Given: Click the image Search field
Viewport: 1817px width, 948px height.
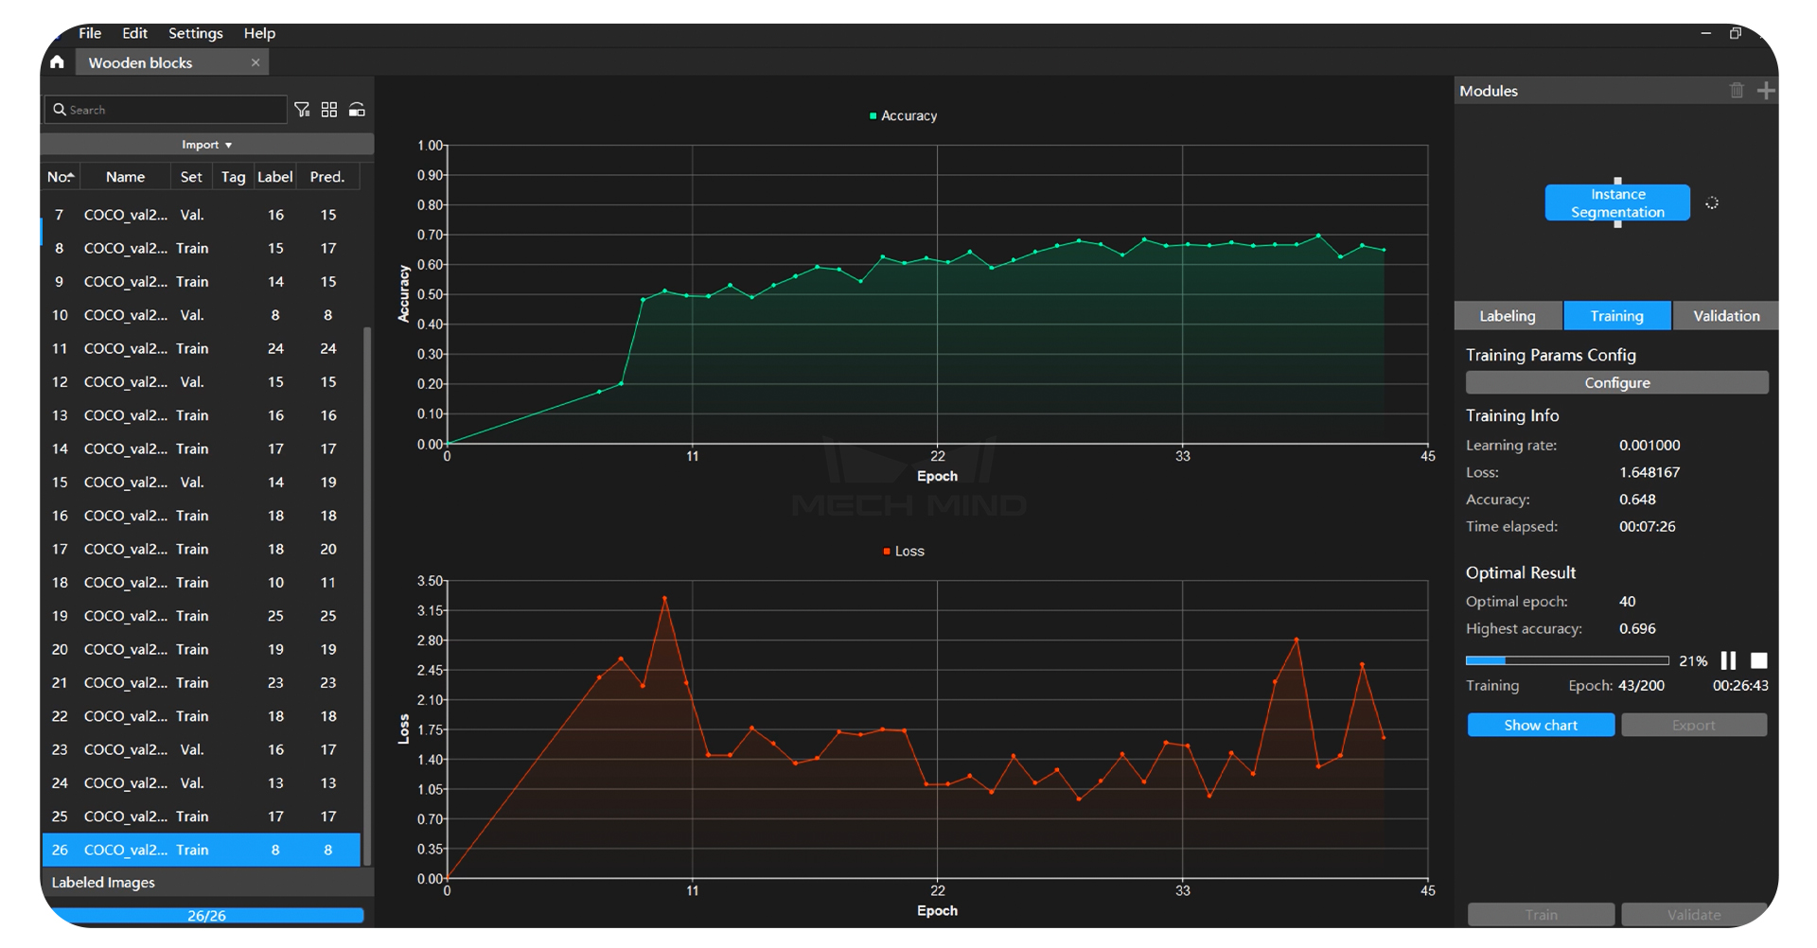Looking at the screenshot, I should tap(170, 110).
